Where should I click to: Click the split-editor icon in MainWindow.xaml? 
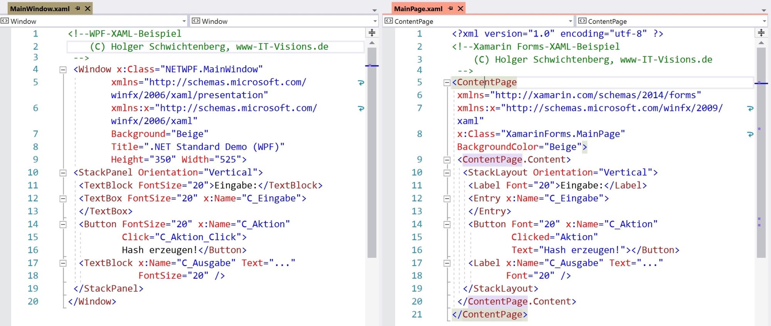point(372,33)
